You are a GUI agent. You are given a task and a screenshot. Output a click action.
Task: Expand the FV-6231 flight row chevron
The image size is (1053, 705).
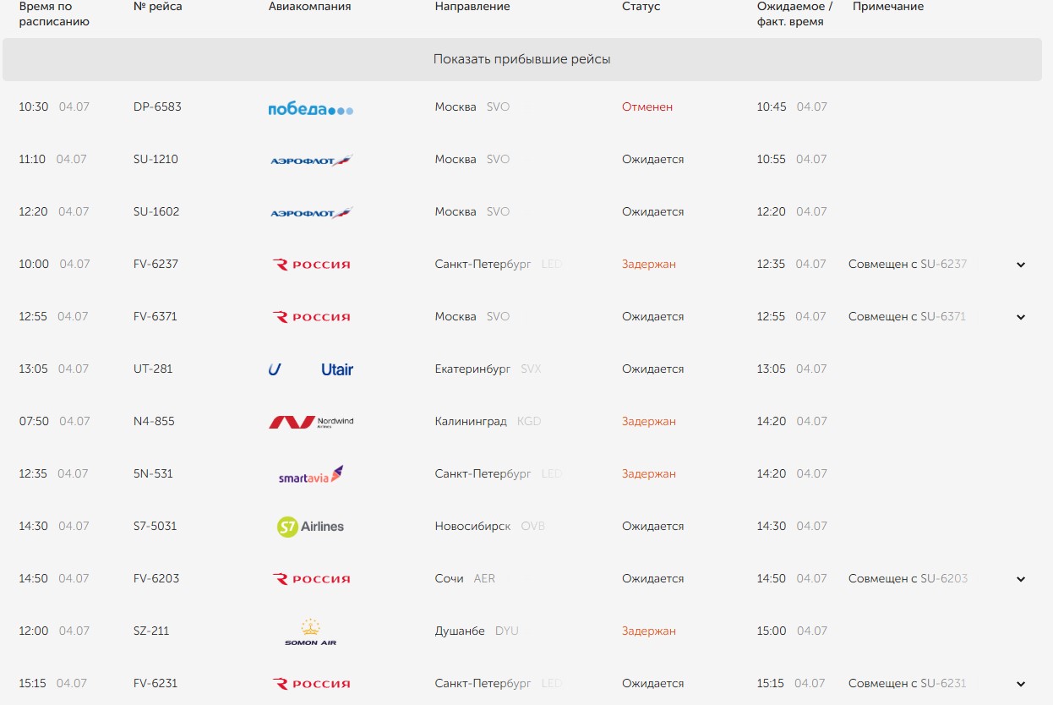1021,684
